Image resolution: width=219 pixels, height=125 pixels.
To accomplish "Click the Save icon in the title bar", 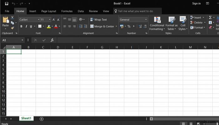I will [x=7, y=3].
